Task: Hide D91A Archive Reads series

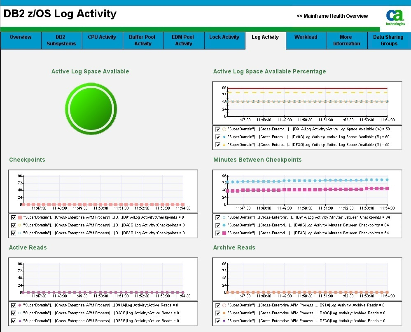Action: point(217,305)
